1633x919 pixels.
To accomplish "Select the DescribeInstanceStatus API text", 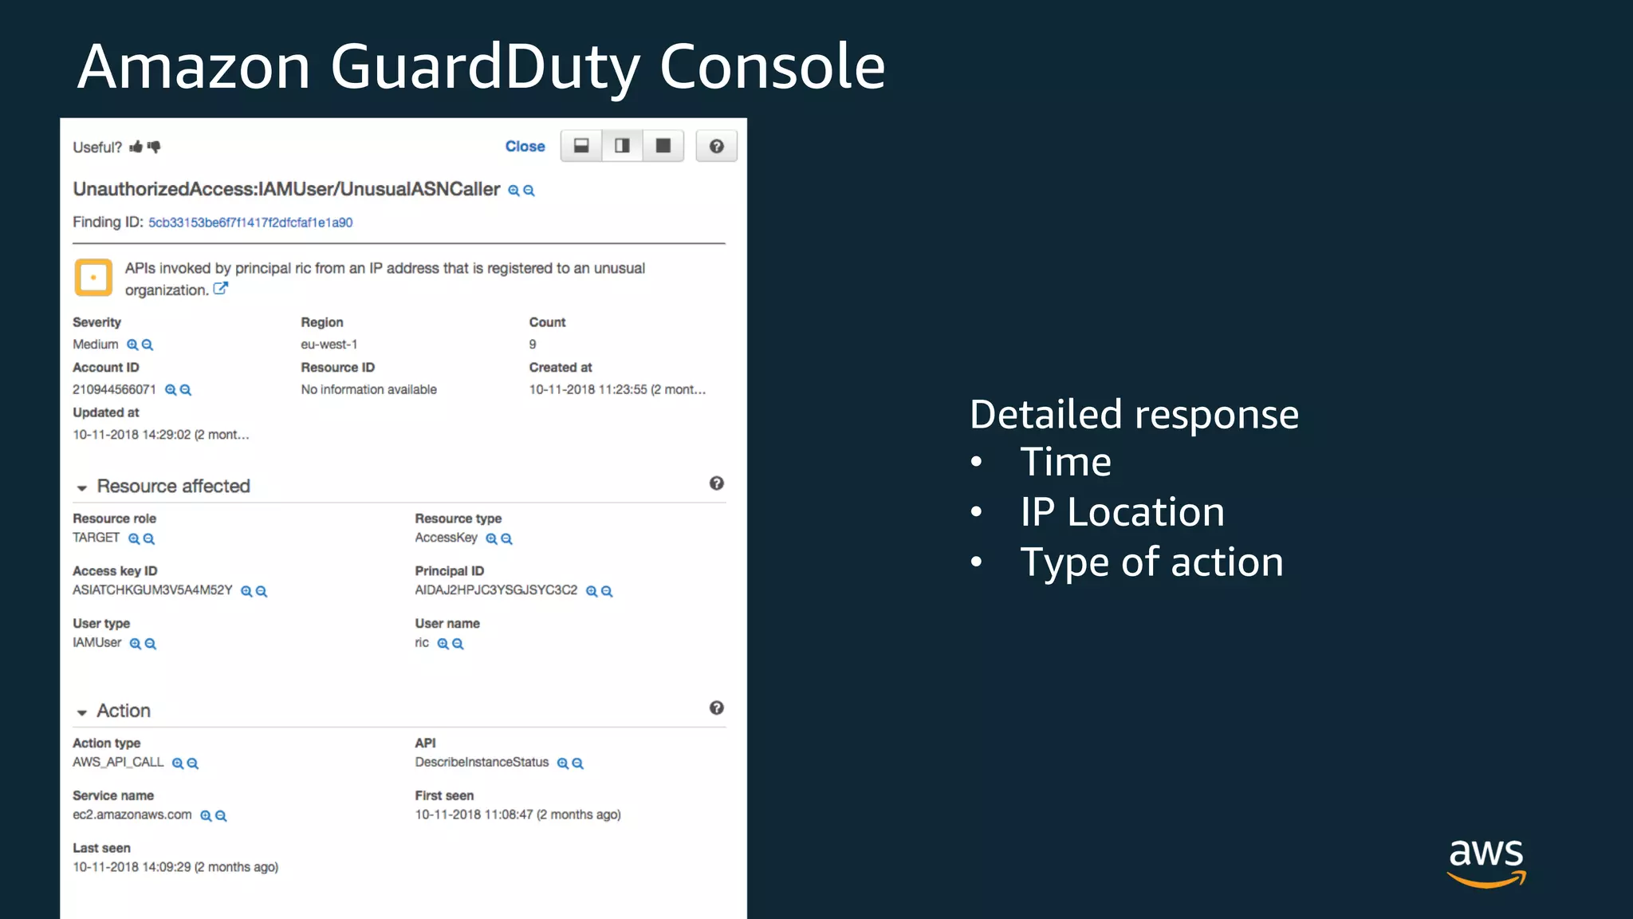I will 482,763.
